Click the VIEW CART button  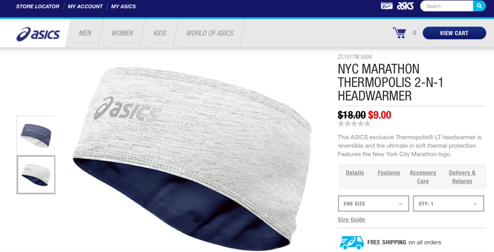coord(454,33)
